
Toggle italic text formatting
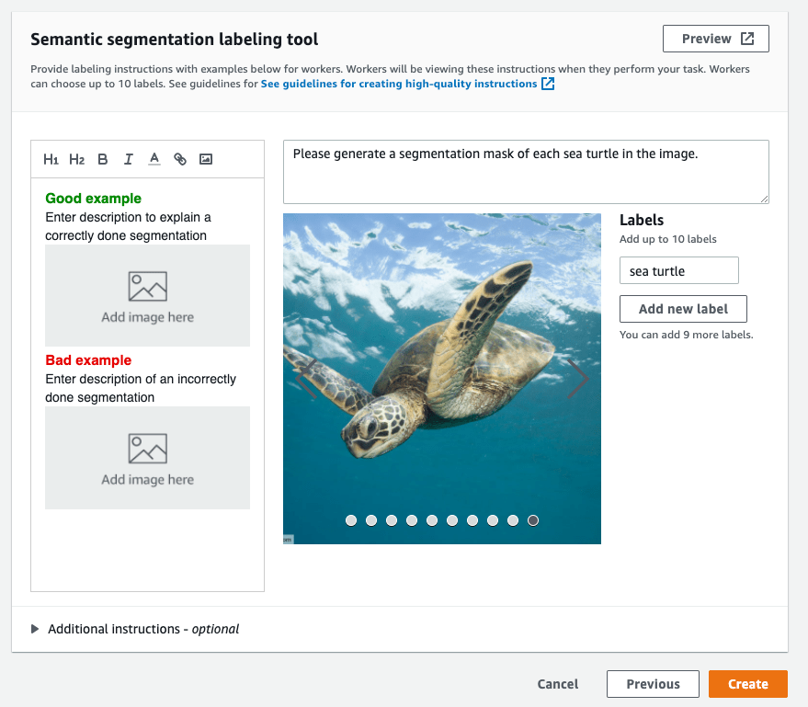[x=129, y=159]
